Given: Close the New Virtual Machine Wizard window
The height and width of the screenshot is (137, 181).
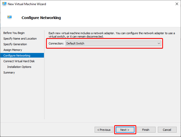Looking at the screenshot, I should [x=177, y=4].
